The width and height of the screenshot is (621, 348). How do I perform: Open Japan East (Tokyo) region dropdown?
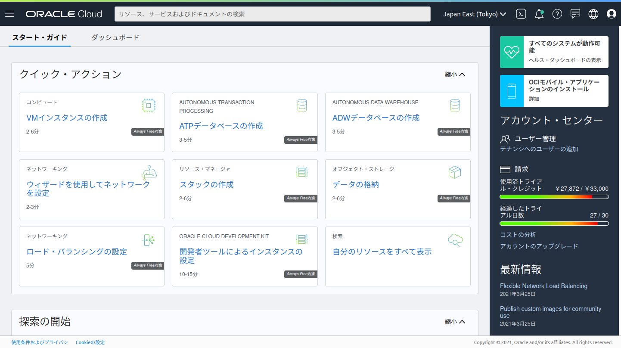(475, 14)
